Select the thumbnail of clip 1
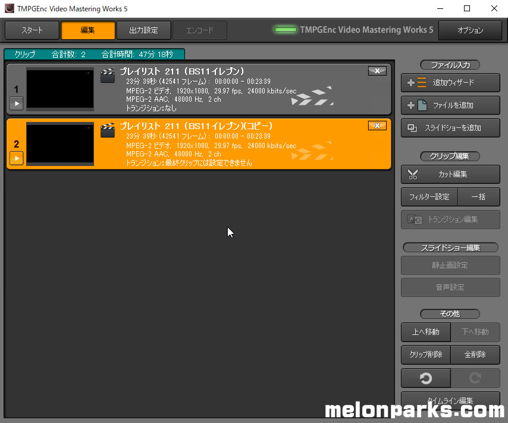Viewport: 508px width, 423px height. coord(60,89)
